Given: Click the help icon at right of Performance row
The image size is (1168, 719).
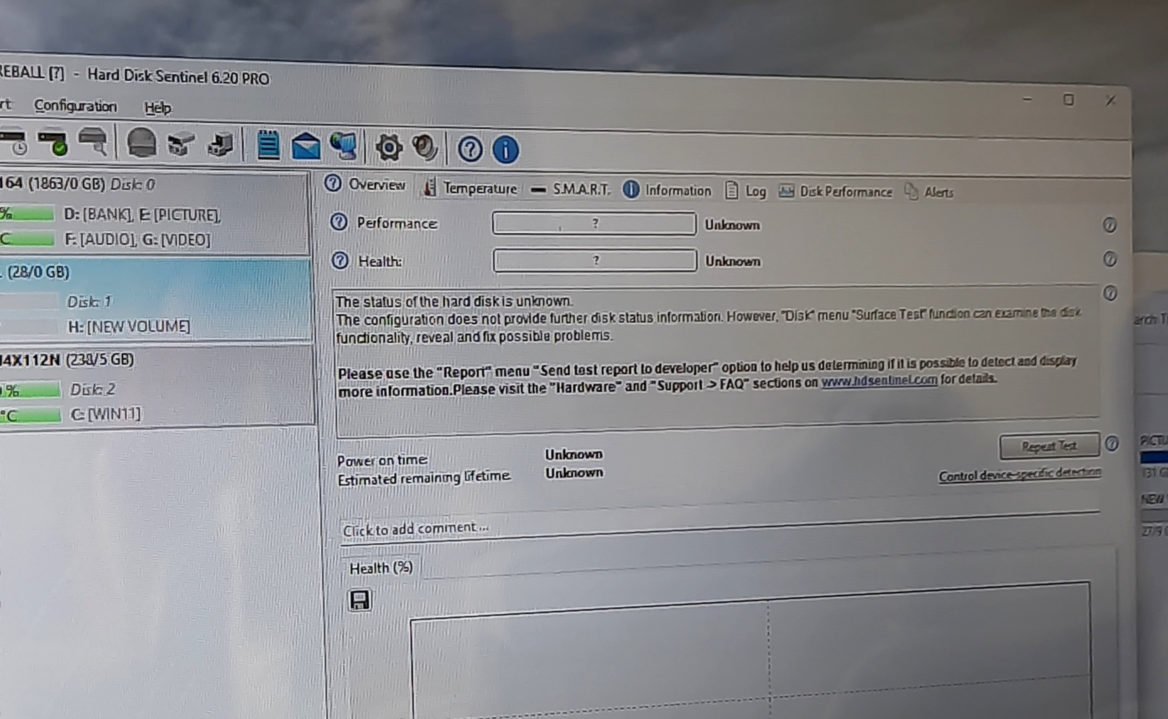Looking at the screenshot, I should point(1110,225).
